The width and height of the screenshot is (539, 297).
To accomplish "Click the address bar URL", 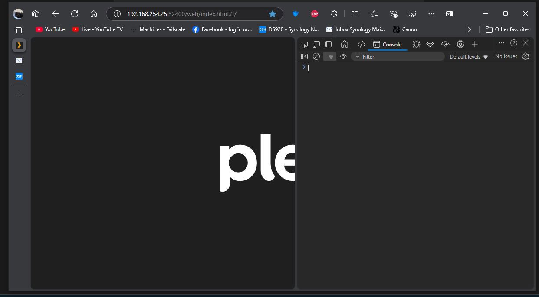I will tap(181, 14).
